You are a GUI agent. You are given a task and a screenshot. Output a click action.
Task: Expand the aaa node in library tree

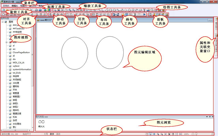pos(6,42)
